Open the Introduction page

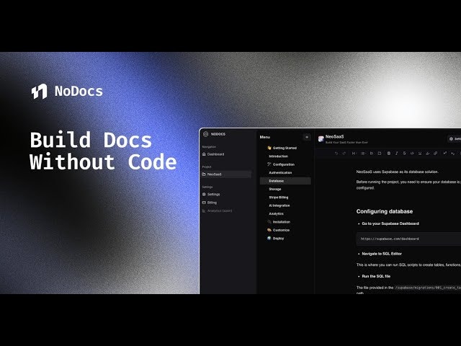(x=278, y=156)
